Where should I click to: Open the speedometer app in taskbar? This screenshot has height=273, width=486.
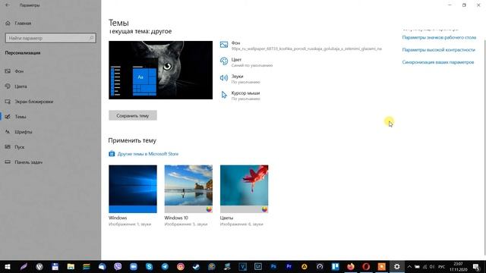tap(320, 266)
